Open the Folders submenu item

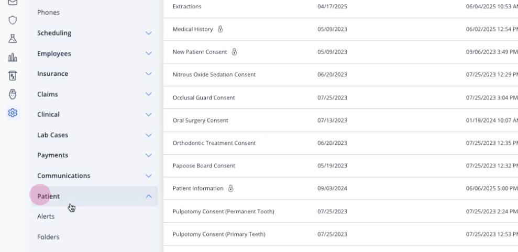tap(48, 237)
